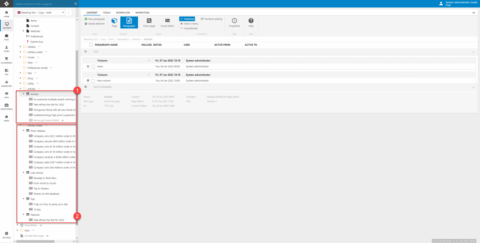Open Settings gear in sidebar
The width and height of the screenshot is (480, 243).
coord(6,234)
